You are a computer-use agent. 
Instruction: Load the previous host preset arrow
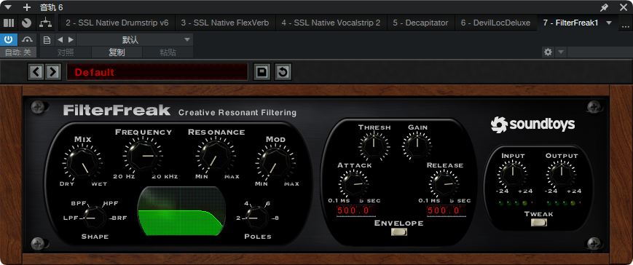pyautogui.click(x=60, y=39)
